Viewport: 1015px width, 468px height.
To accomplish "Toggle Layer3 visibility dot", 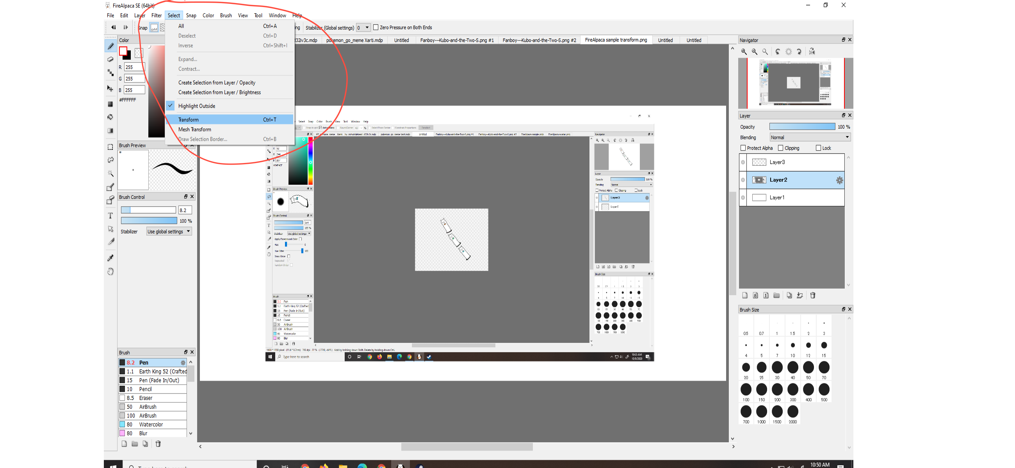I will pyautogui.click(x=743, y=162).
